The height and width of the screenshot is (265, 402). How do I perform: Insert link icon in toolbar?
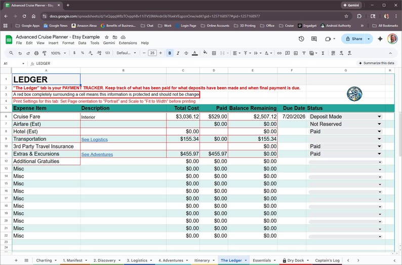point(279,53)
